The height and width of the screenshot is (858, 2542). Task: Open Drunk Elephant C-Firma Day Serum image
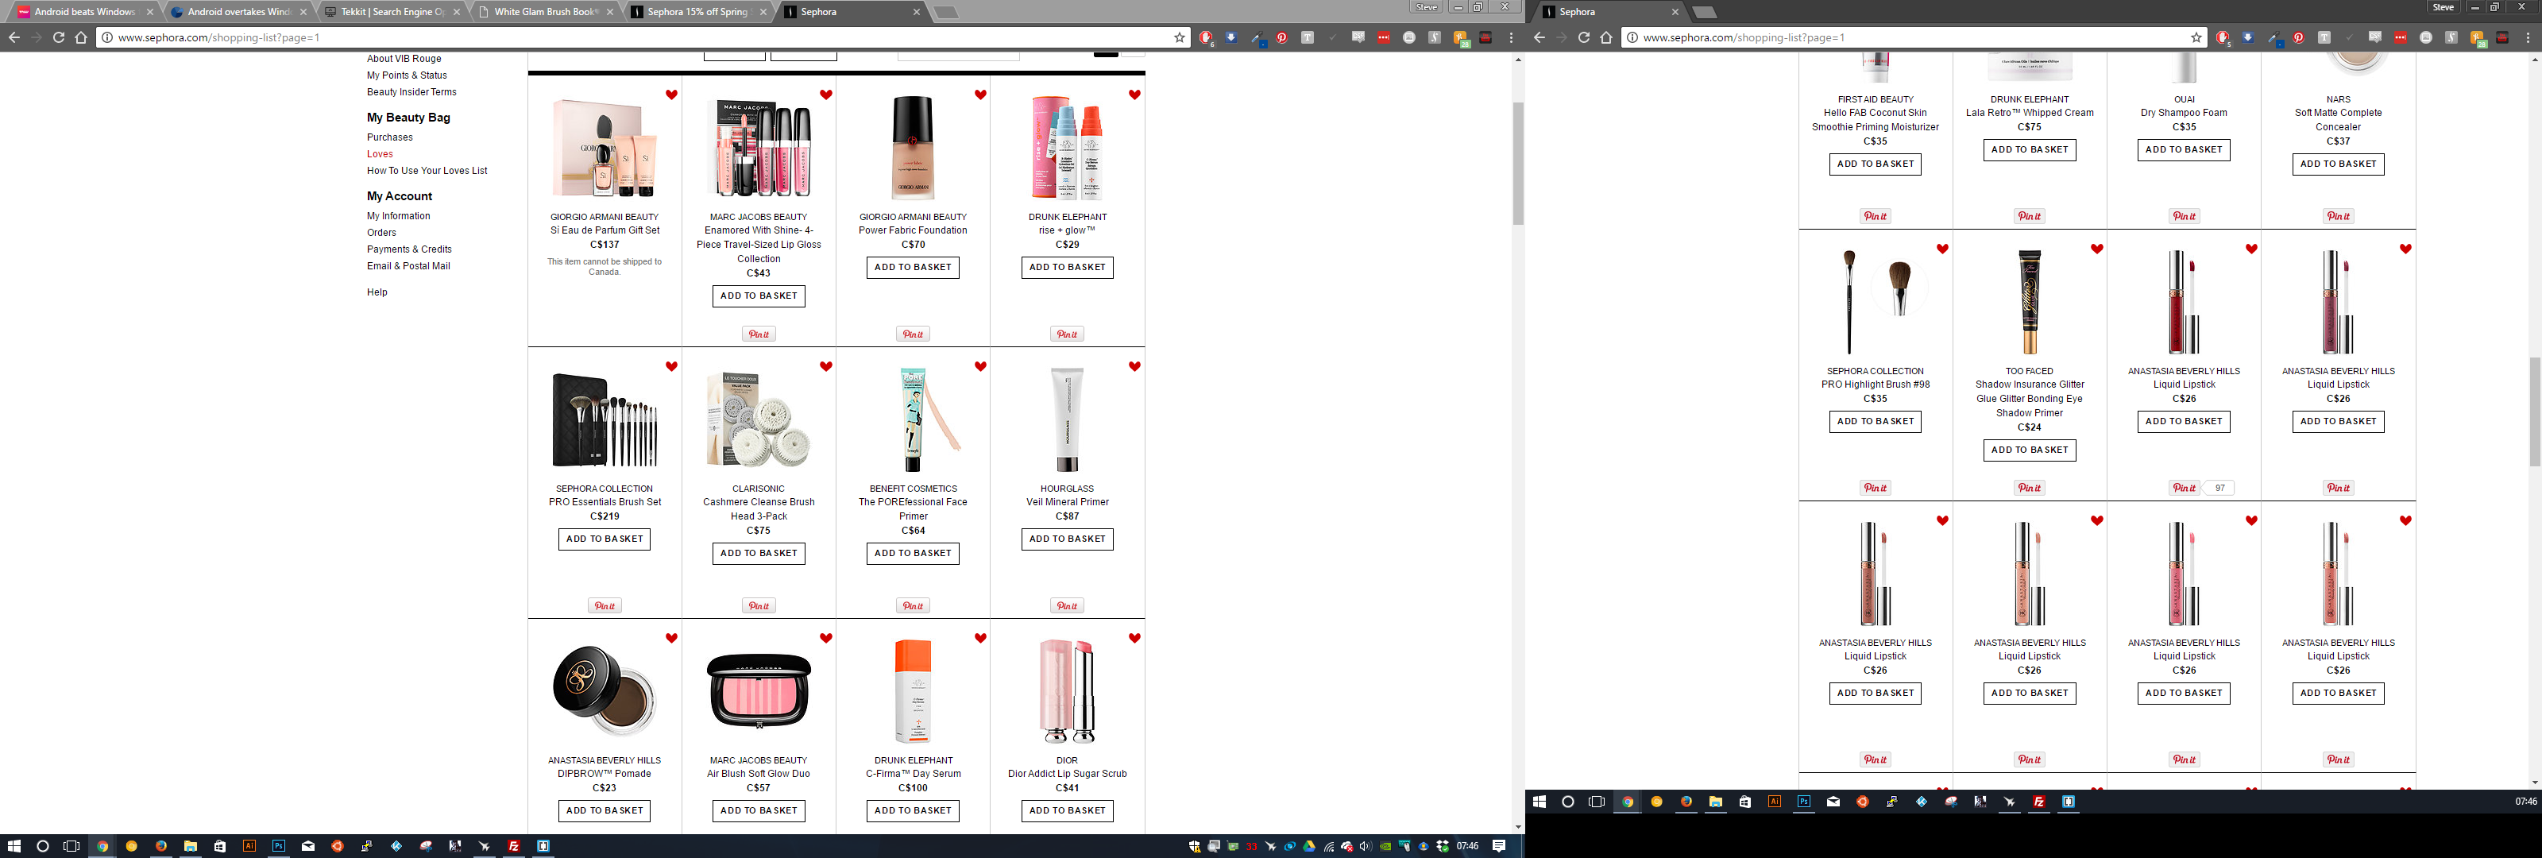913,691
